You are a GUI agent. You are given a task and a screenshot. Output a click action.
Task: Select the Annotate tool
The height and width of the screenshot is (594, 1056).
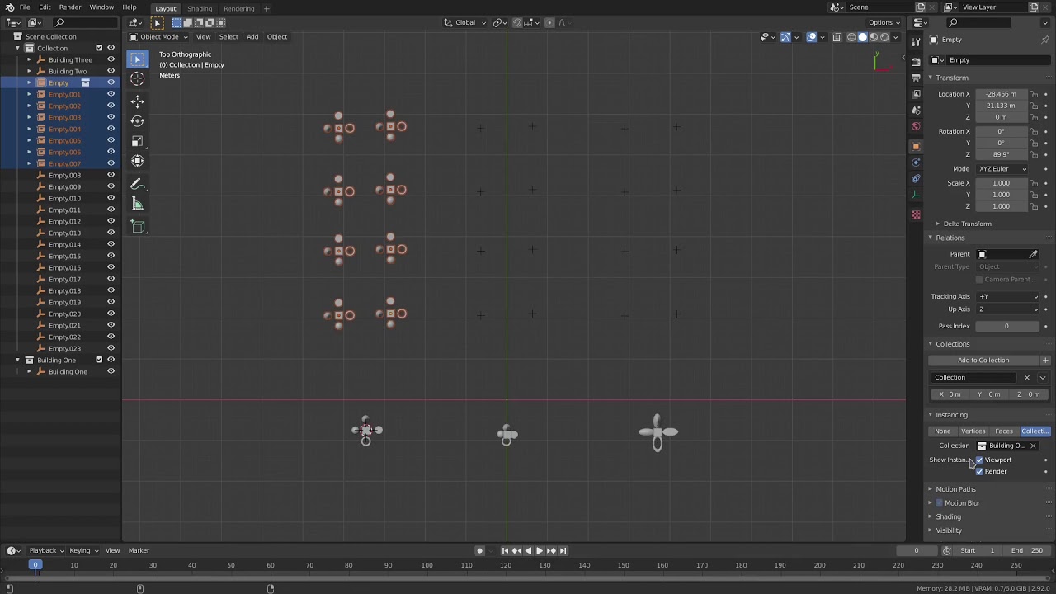[x=138, y=185]
